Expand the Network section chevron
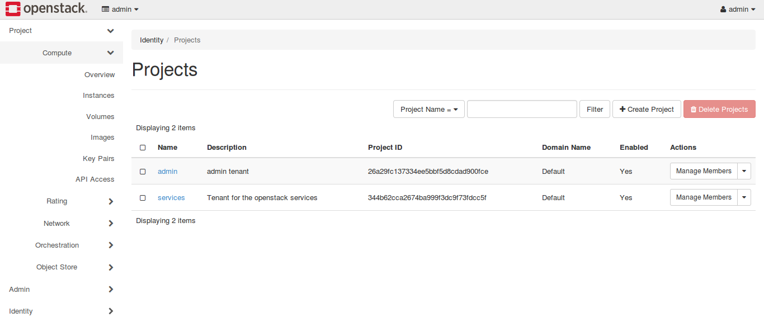 (x=111, y=224)
